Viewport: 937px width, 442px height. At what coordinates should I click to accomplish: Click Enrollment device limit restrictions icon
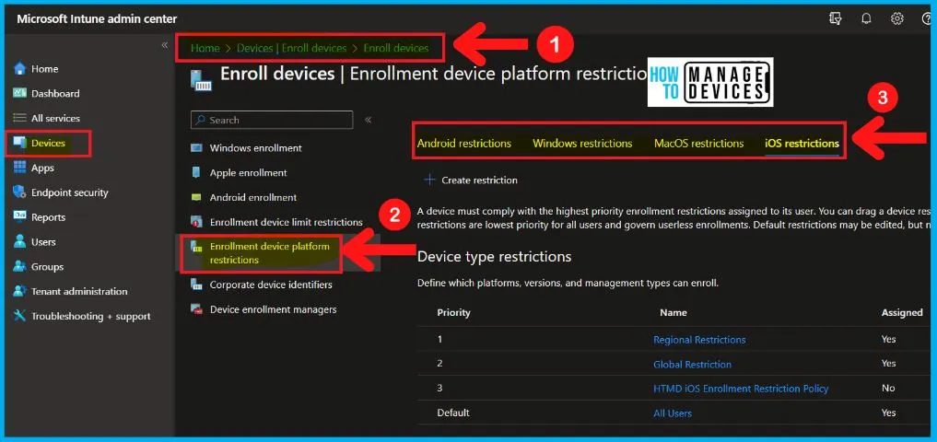(x=196, y=222)
